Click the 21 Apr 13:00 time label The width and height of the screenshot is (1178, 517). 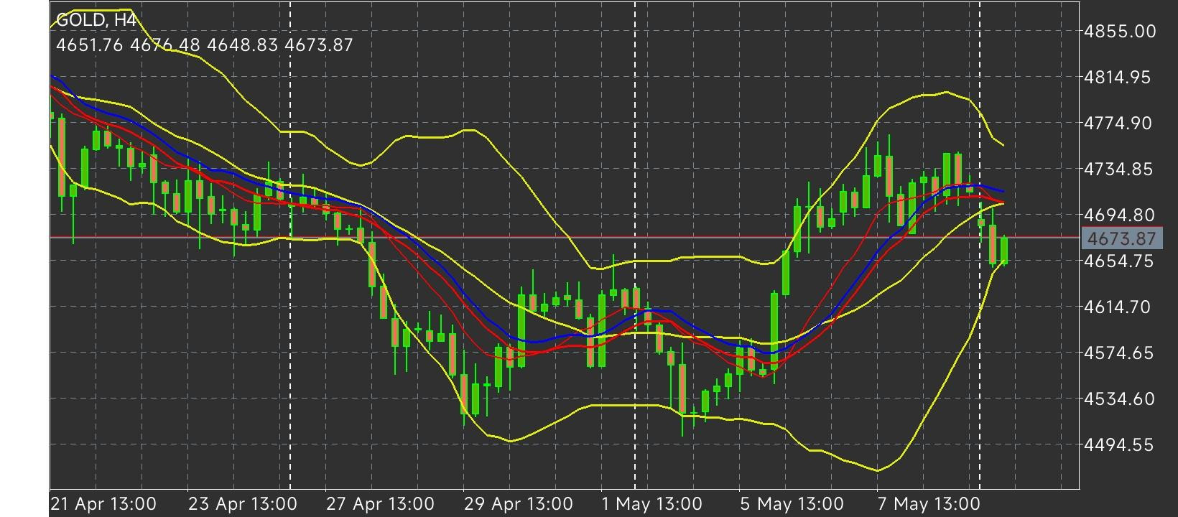tap(104, 504)
